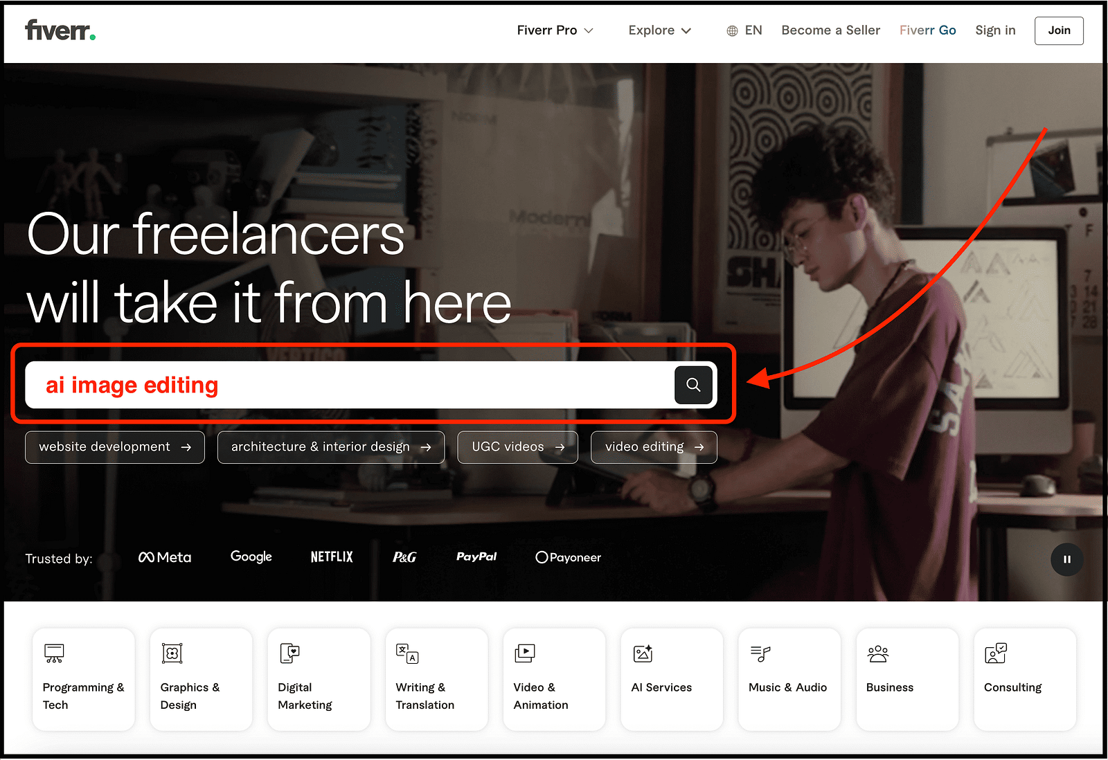1108x760 pixels.
Task: Click the Writing & Translation icon
Action: pos(407,653)
